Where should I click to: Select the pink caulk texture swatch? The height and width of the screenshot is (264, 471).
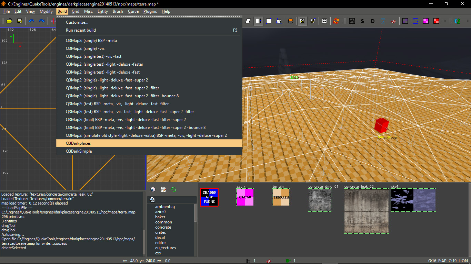point(245,197)
